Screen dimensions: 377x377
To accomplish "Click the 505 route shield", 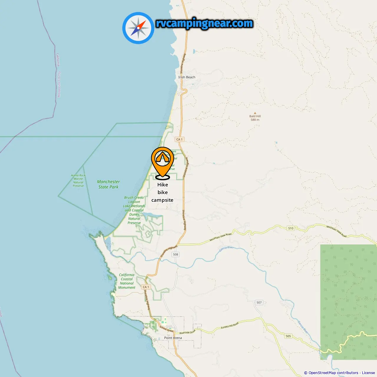I will [288, 336].
